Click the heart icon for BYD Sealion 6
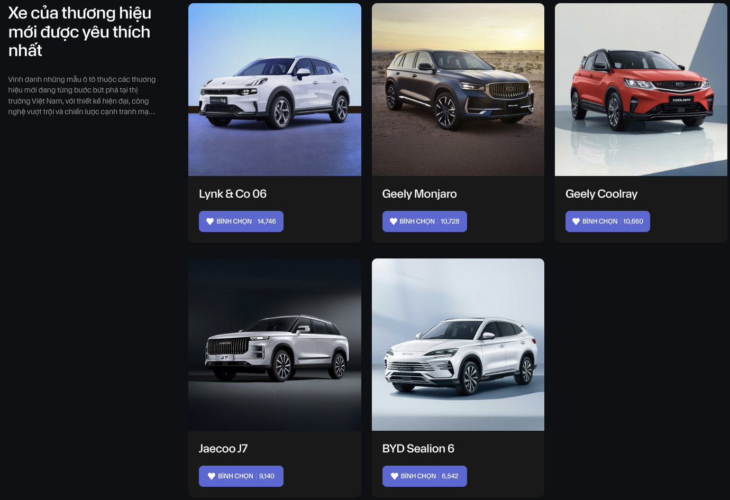 (395, 476)
